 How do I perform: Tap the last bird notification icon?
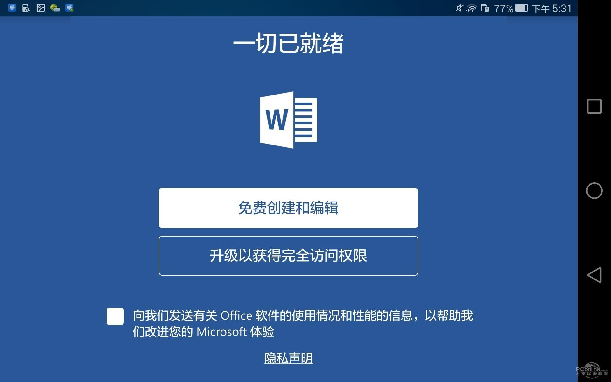69,8
